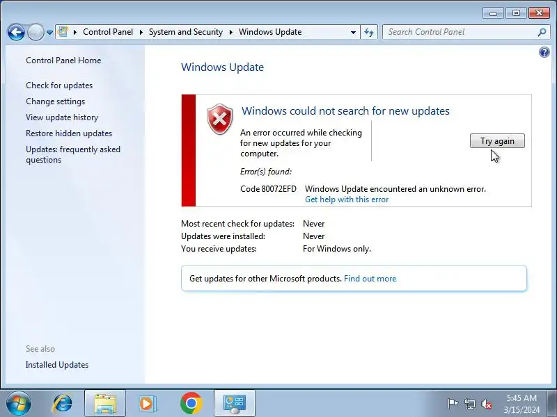Click 'For Windows only.' value

tap(337, 249)
